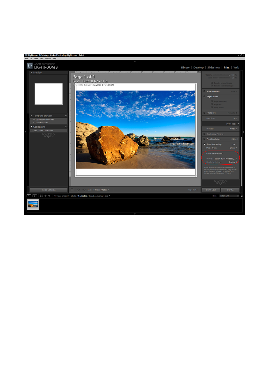Switch to the Web module

pos(236,68)
